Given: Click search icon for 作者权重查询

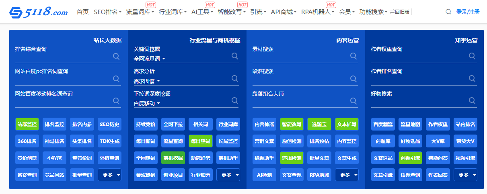Looking at the screenshot, I should coord(472,56).
